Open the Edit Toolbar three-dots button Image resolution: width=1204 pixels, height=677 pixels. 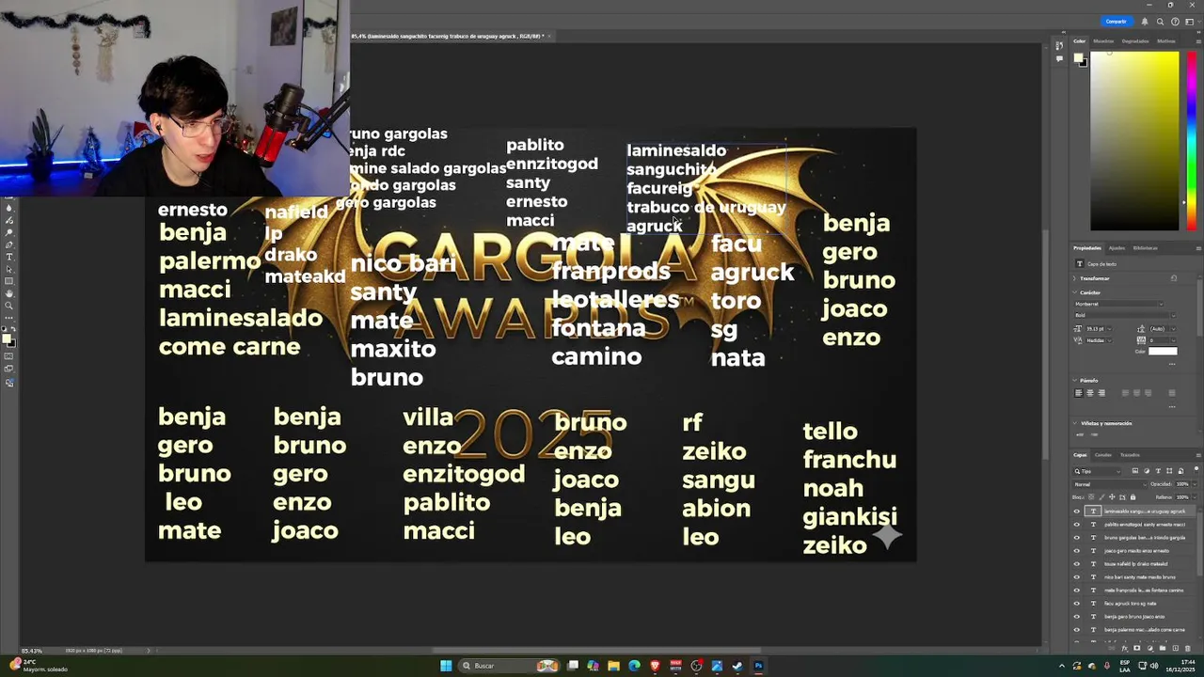pos(9,318)
